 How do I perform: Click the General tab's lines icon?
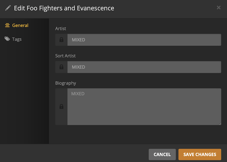click(8, 25)
